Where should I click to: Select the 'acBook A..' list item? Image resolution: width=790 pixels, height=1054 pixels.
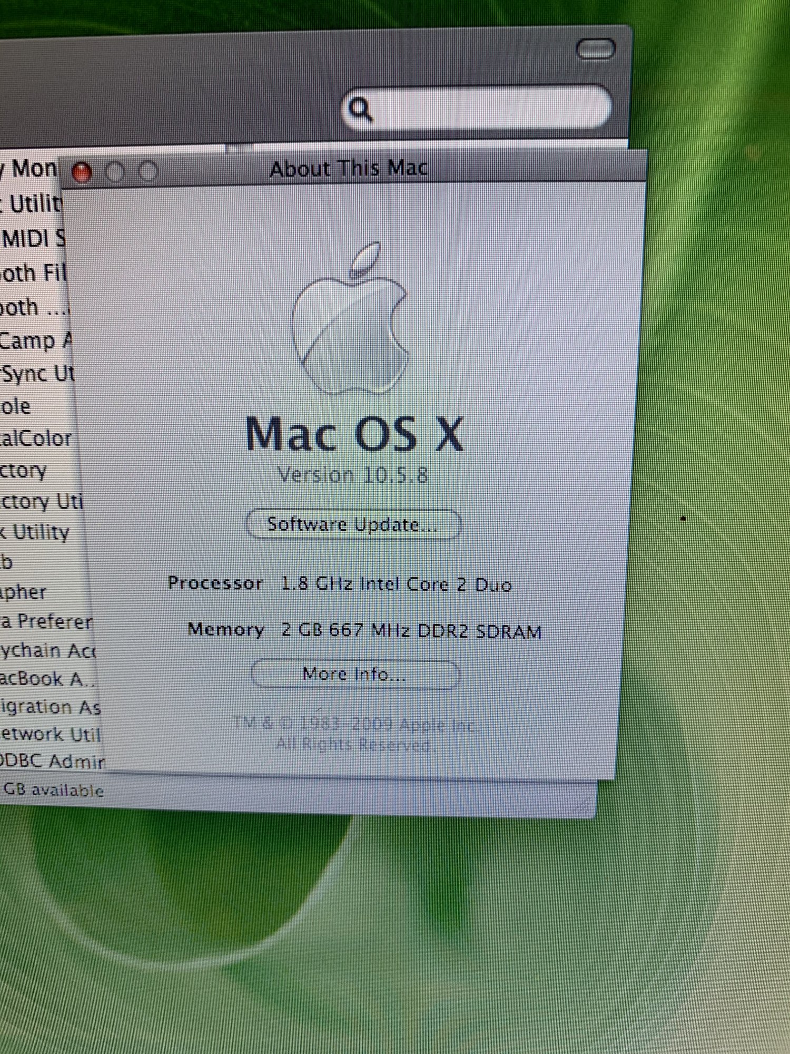48,679
